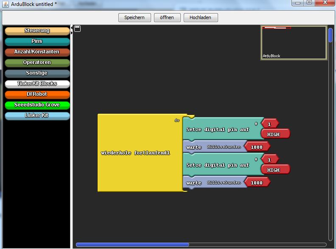
Task: Open the Linker Kit category
Action: (x=37, y=116)
